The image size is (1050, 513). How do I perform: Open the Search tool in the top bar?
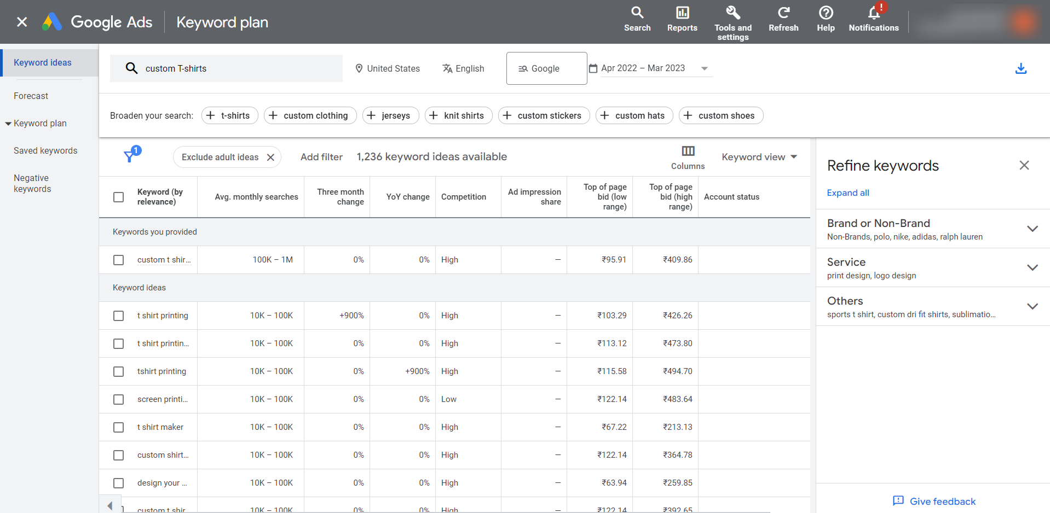(637, 13)
